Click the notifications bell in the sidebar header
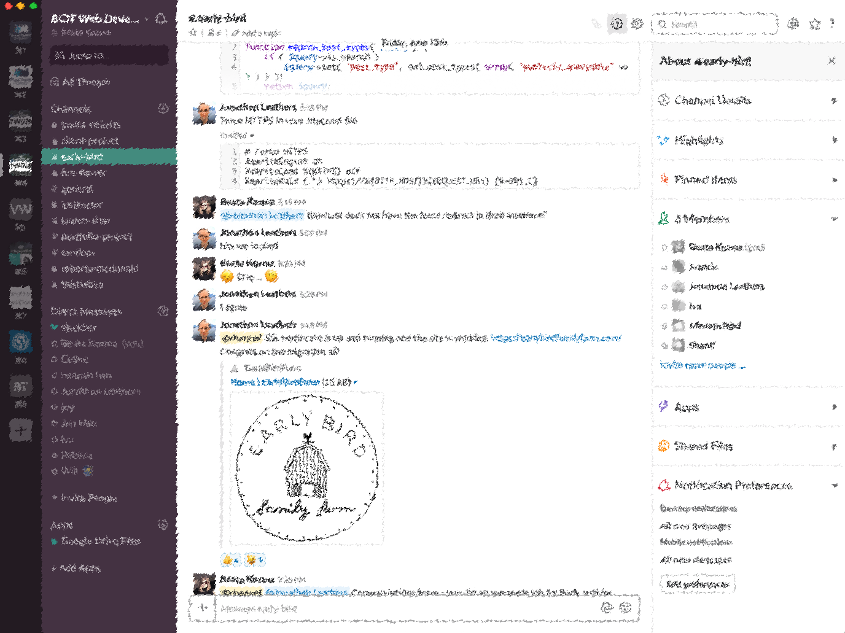Image resolution: width=845 pixels, height=633 pixels. 161,18
